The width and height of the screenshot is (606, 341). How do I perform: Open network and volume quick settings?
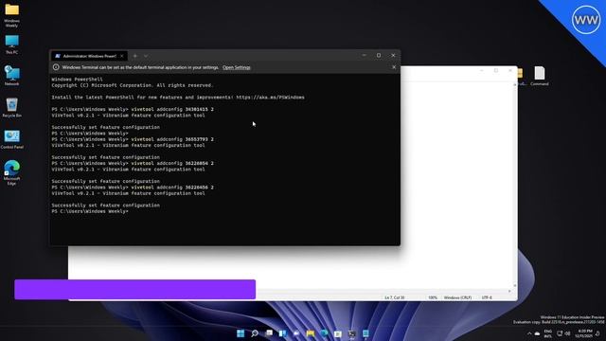(563, 333)
